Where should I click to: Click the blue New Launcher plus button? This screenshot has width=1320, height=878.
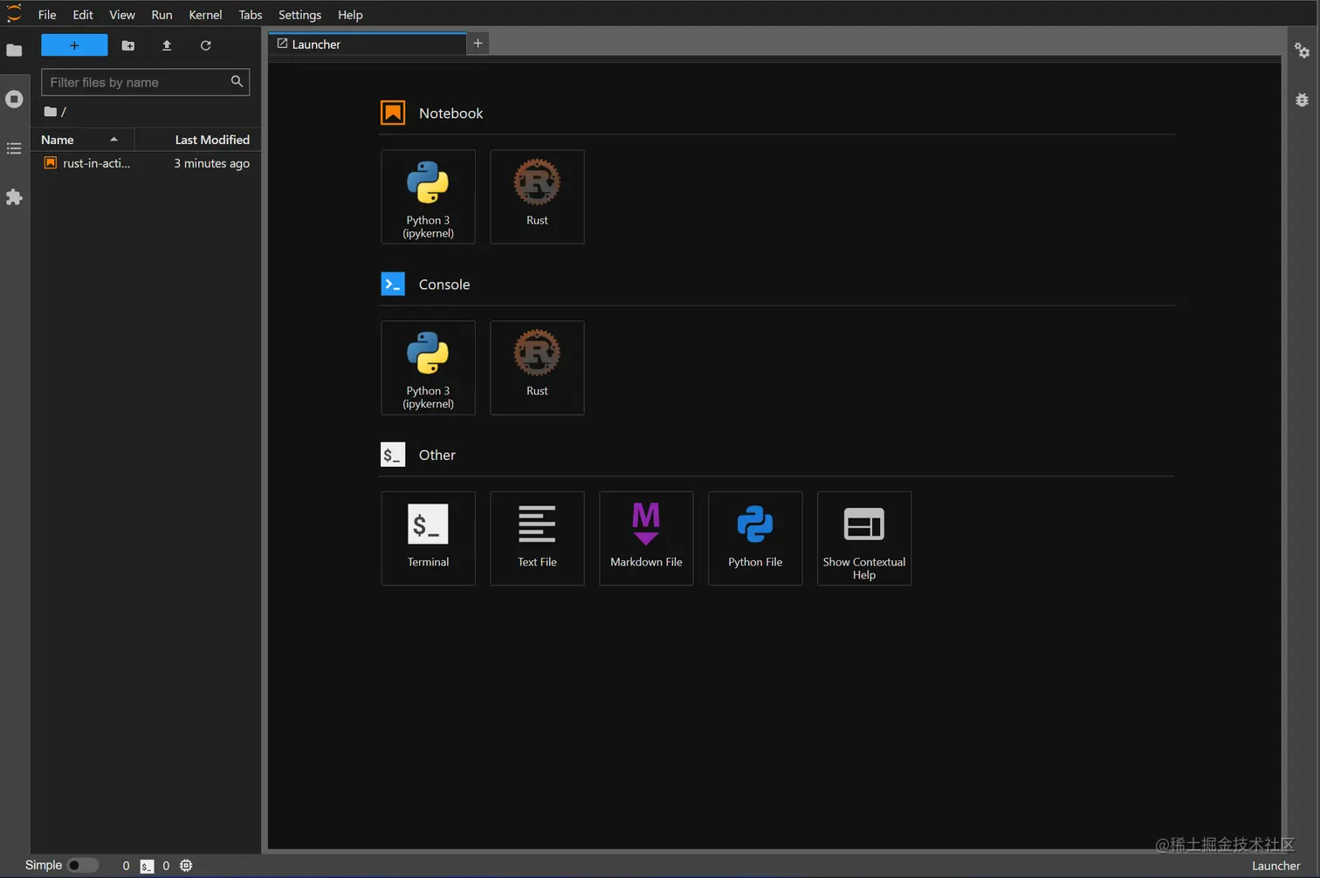click(x=74, y=45)
